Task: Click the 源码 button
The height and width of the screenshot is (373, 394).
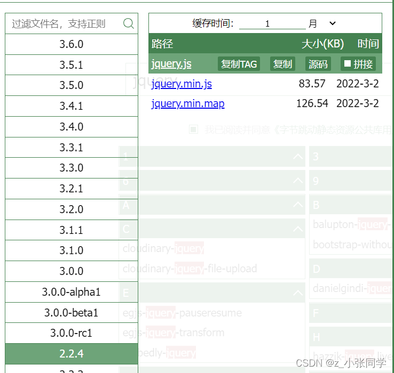Action: (x=318, y=64)
